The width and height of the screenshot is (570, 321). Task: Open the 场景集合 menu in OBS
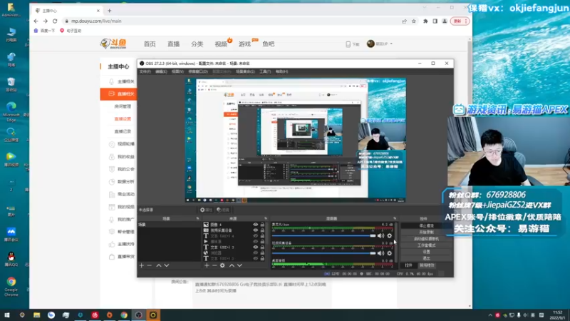click(245, 72)
